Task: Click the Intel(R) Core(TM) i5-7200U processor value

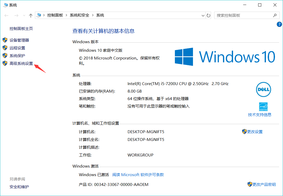Action: [178, 84]
